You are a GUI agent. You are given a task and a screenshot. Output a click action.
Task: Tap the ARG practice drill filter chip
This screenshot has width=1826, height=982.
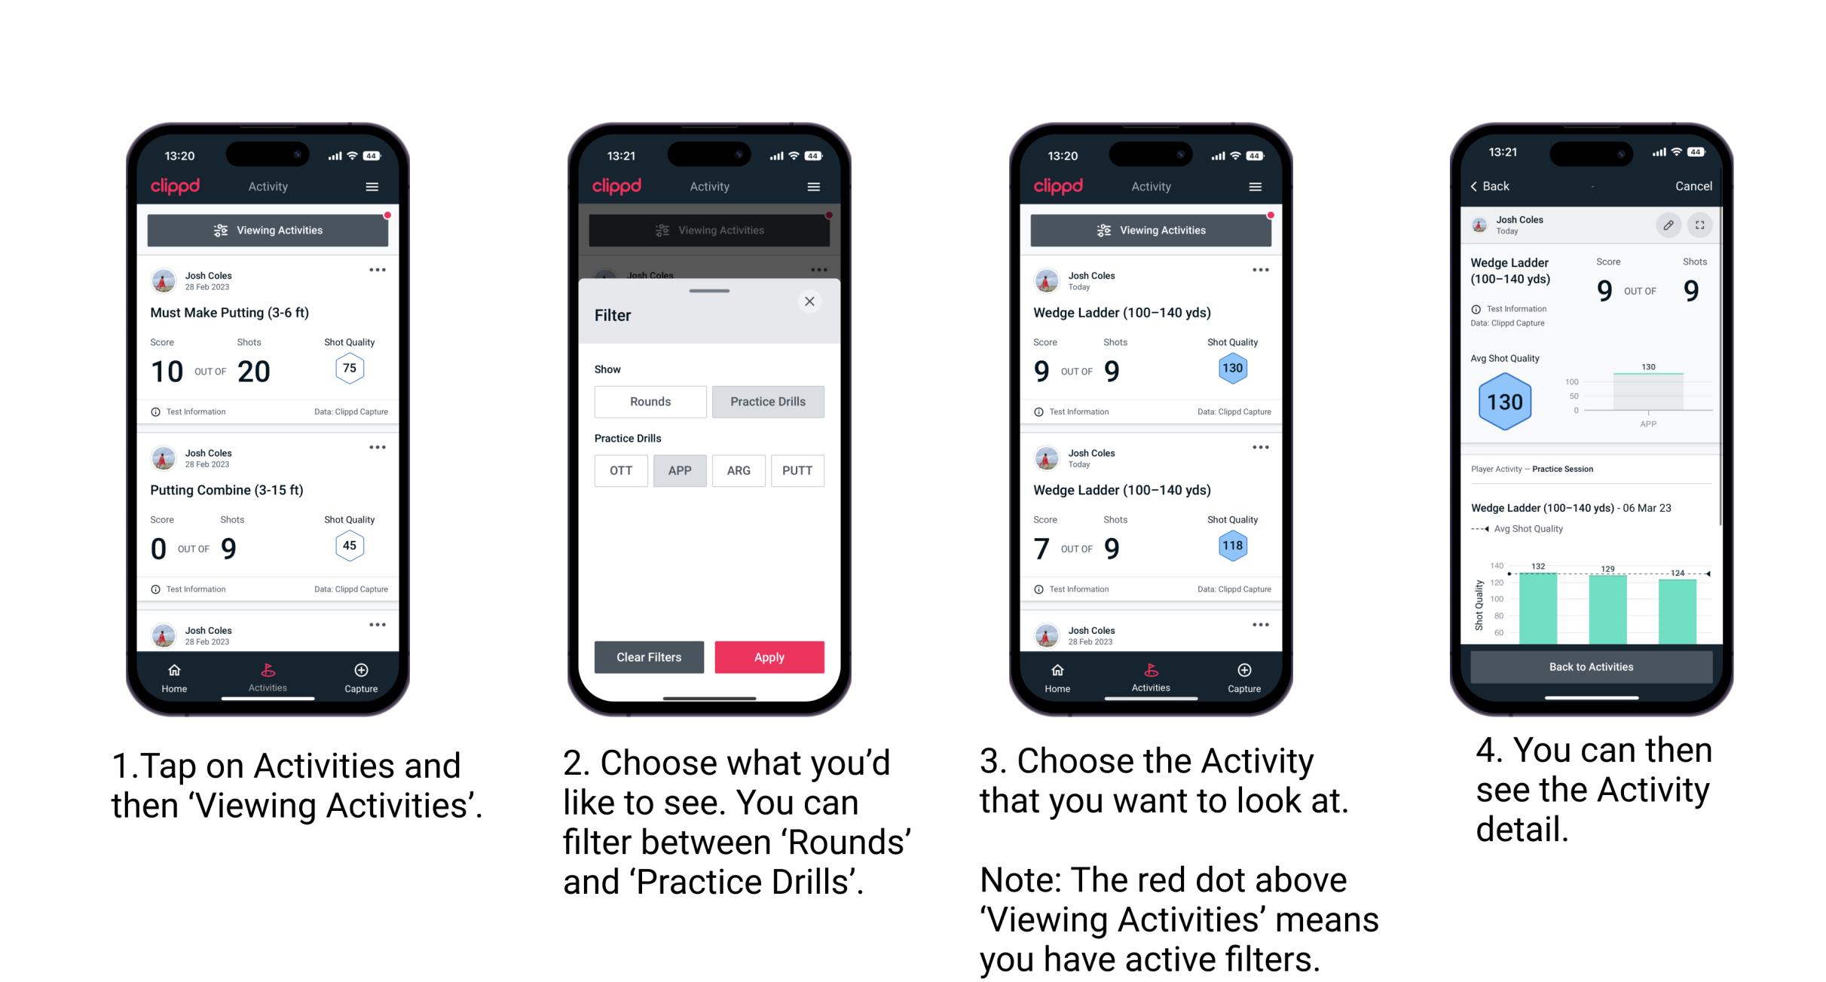(x=738, y=470)
